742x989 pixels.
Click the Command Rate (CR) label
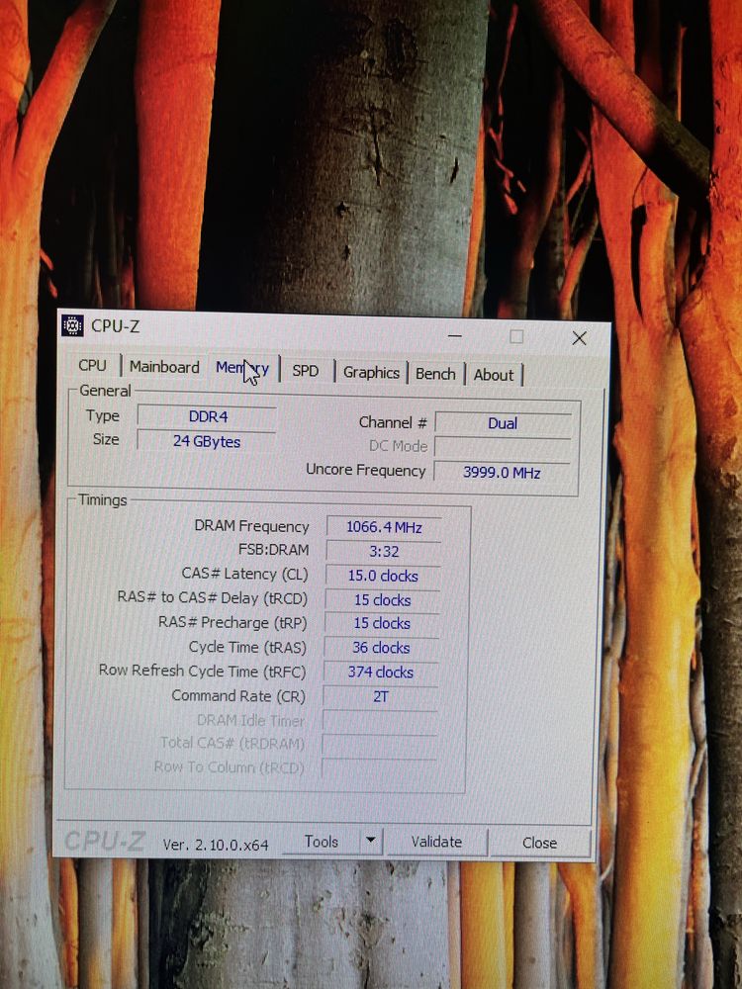tap(238, 695)
